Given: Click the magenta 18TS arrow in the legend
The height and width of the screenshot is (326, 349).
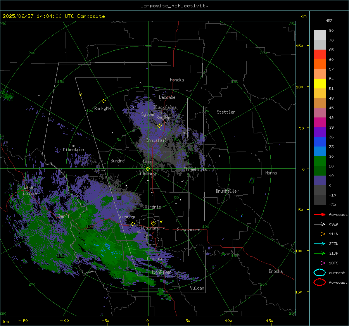Looking at the screenshot, I should 320,263.
